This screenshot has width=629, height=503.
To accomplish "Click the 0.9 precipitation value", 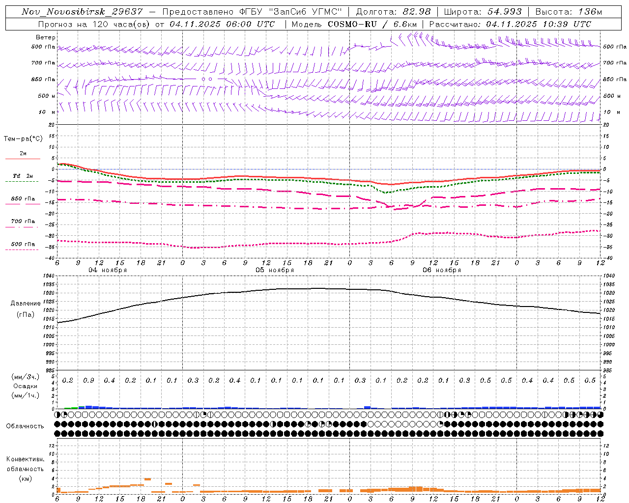I will point(88,381).
